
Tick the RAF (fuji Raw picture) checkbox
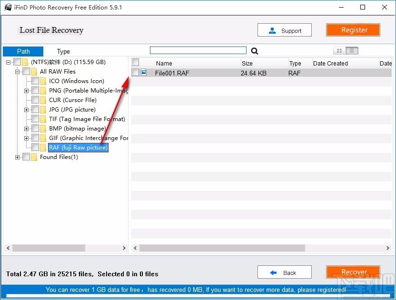tap(35, 147)
